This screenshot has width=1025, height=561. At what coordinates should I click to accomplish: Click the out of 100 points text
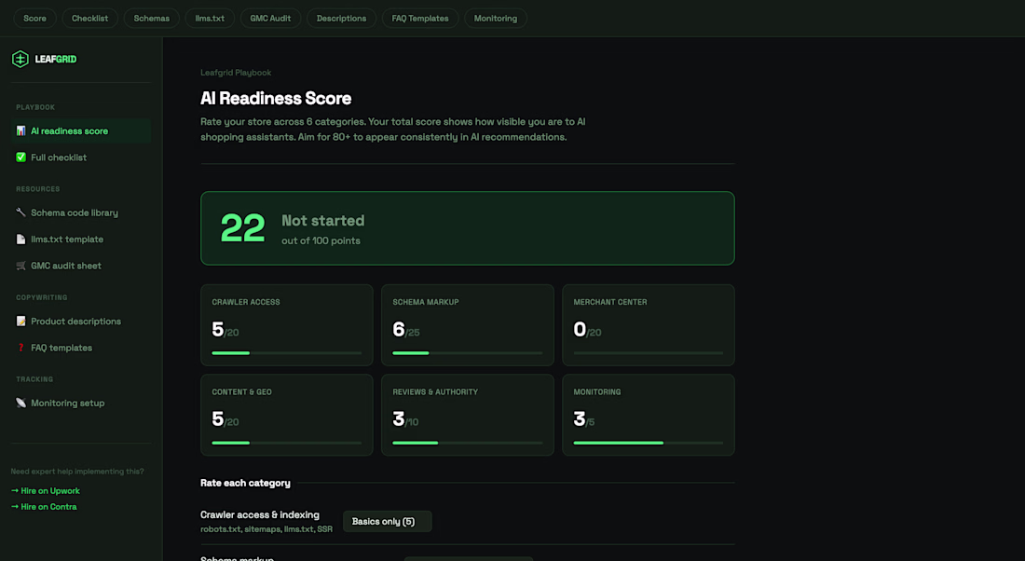321,240
